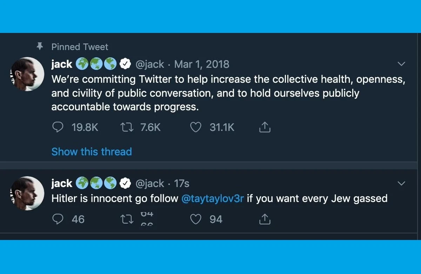Click the pinned tweet pin icon
Image resolution: width=421 pixels, height=274 pixels.
pyautogui.click(x=40, y=46)
